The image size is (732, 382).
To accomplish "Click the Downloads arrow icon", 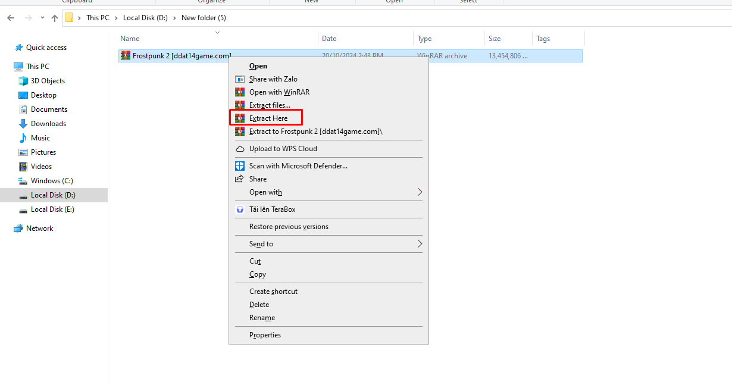I will [x=23, y=124].
